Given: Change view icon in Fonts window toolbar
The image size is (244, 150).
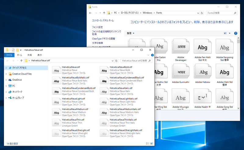Looking at the screenshot, I should (x=225, y=33).
